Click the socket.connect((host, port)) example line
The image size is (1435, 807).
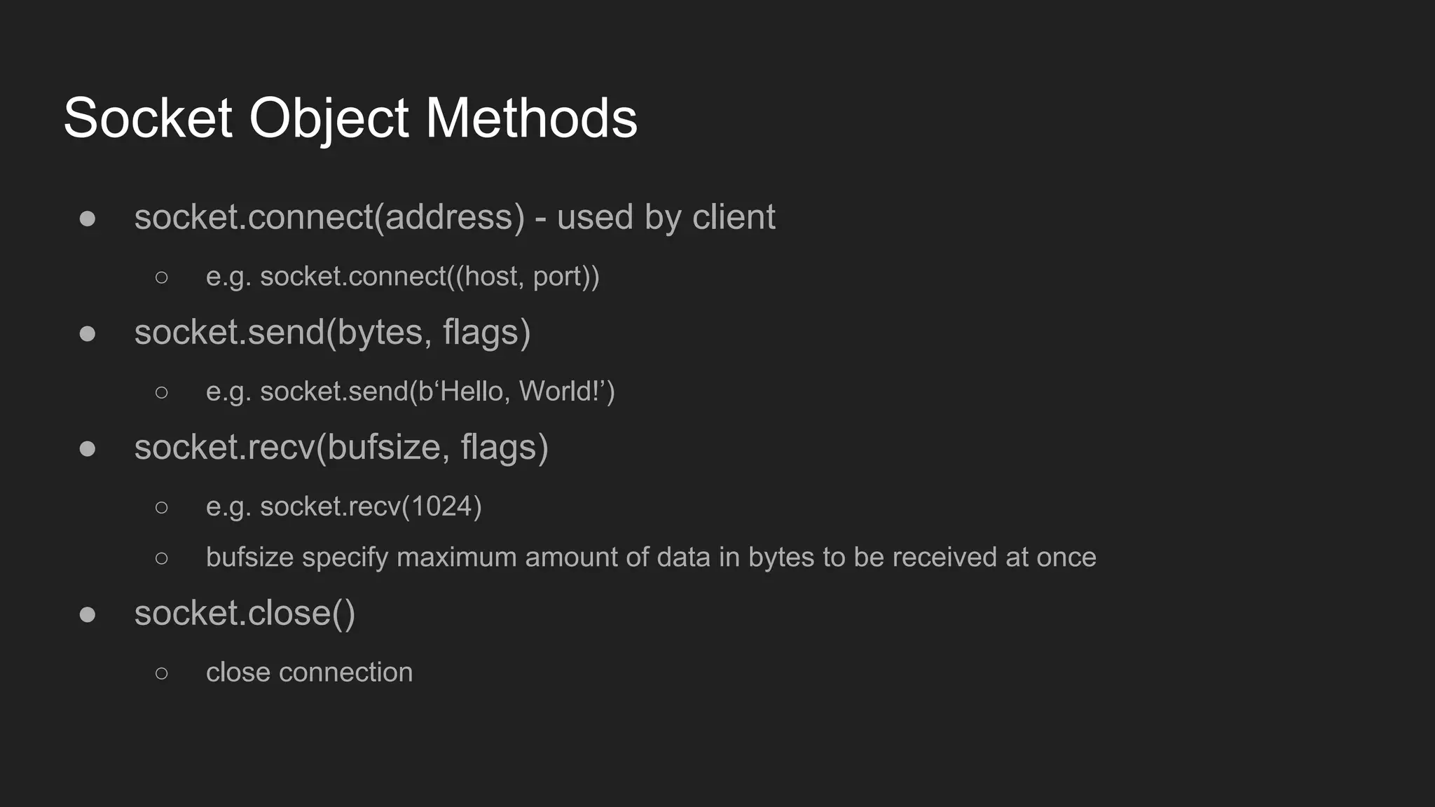click(403, 277)
